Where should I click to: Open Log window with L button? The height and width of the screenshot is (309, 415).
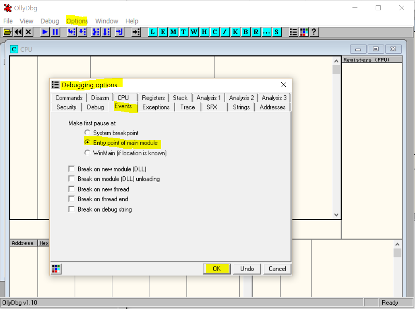[152, 32]
